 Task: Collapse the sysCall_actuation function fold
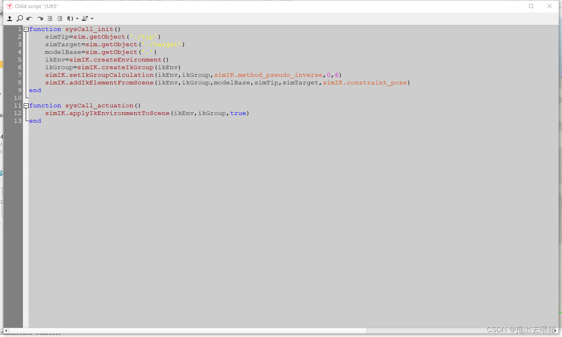click(25, 105)
